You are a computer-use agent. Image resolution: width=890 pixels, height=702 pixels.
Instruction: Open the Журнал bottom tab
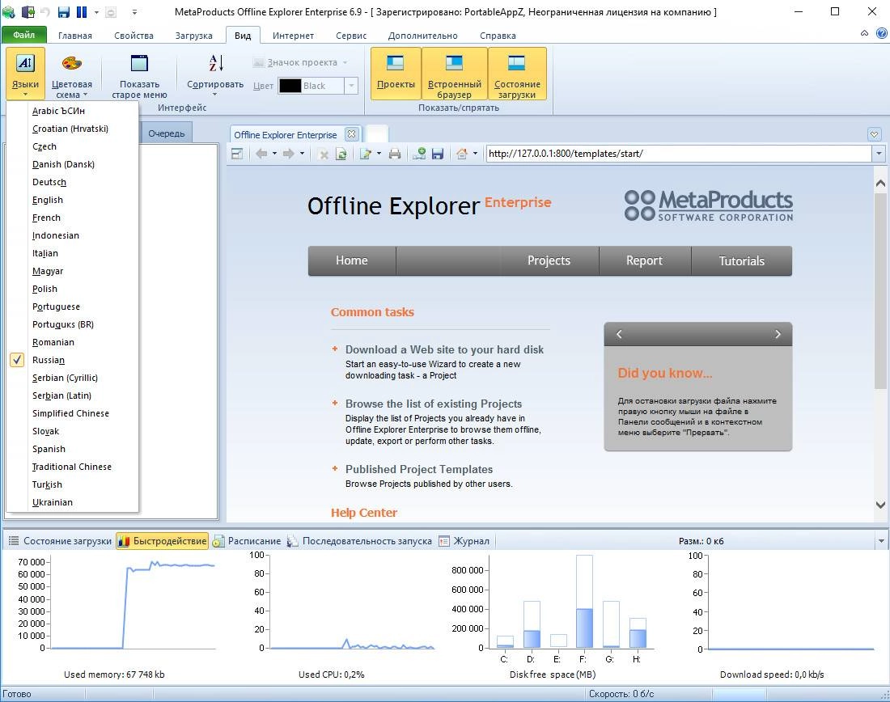click(x=464, y=541)
